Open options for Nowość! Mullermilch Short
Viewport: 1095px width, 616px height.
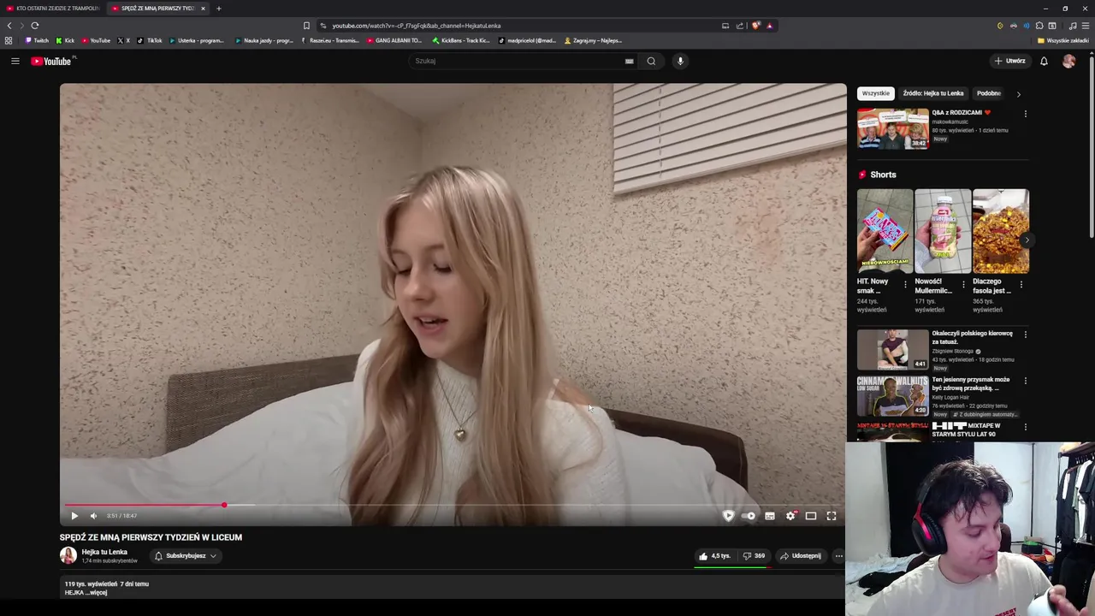(x=963, y=284)
